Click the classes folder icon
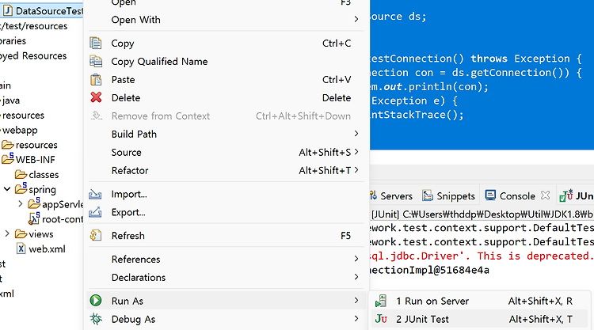594x330 pixels. pos(21,174)
